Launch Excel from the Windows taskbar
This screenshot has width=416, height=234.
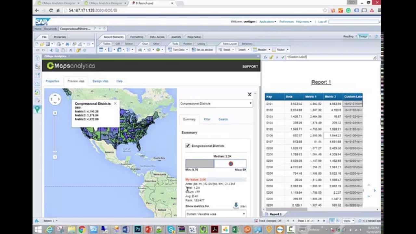pyautogui.click(x=236, y=229)
